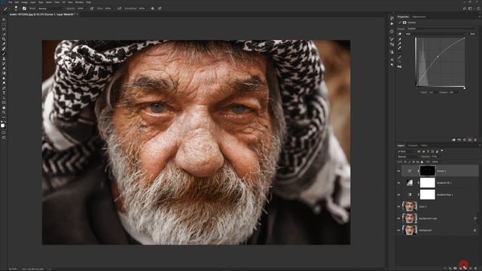Screen dimensions: 482x271
Task: Click the black point slider under curve
Action: pyautogui.click(x=416, y=88)
